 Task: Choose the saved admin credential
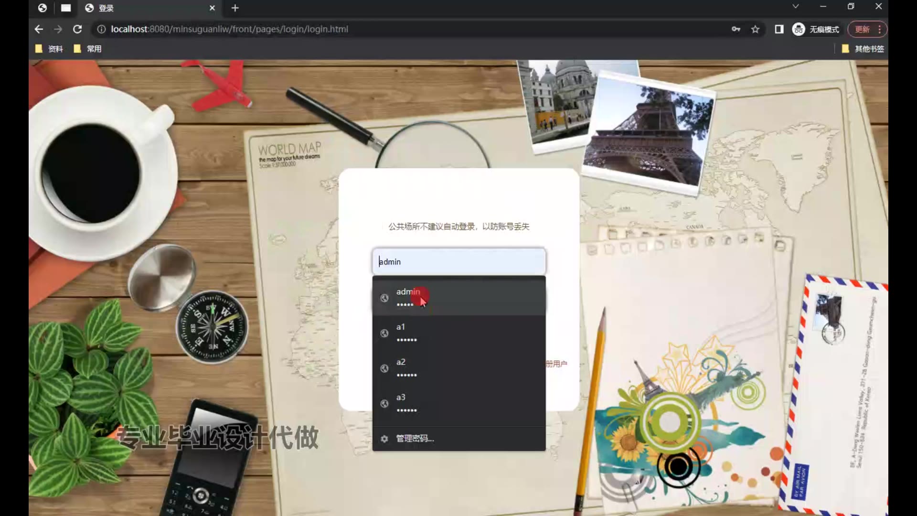tap(458, 297)
